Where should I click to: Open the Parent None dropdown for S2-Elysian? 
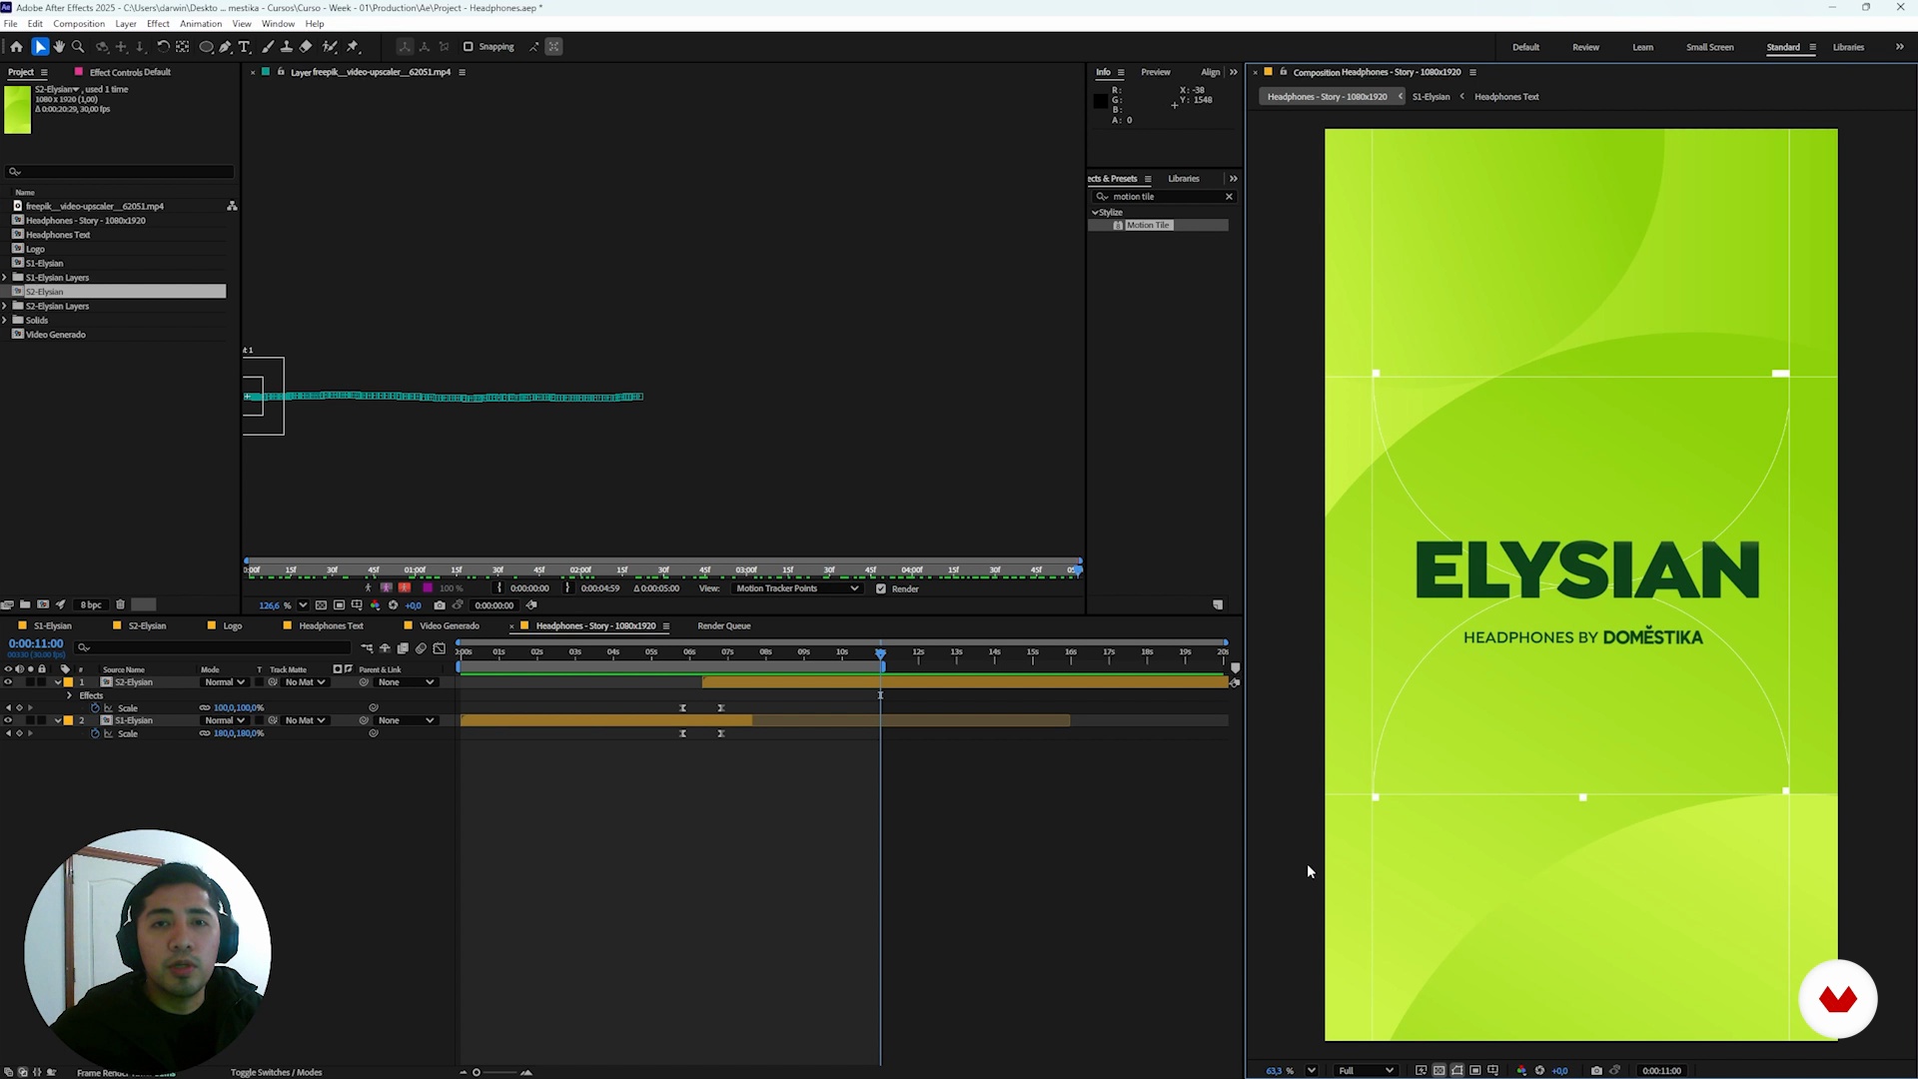[406, 682]
